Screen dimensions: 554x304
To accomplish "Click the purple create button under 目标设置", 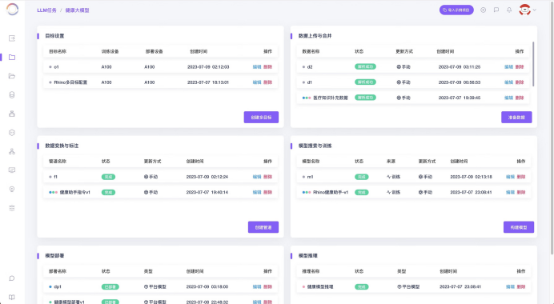I will pos(261,118).
